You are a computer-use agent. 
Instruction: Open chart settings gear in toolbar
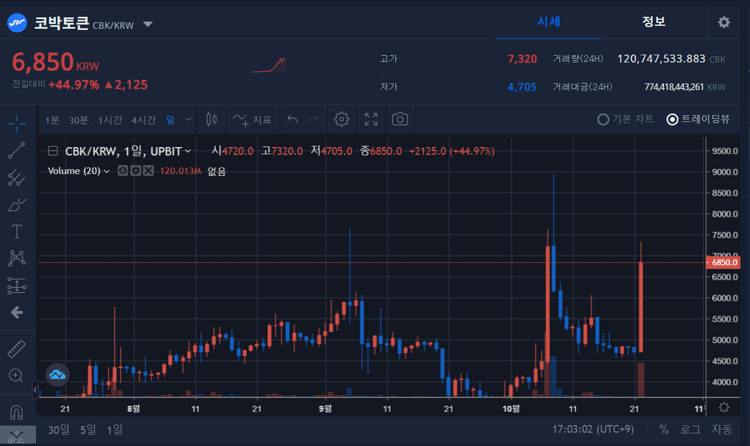[x=341, y=119]
